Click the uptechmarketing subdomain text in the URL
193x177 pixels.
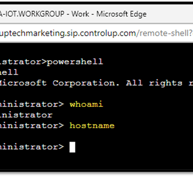pos(32,34)
